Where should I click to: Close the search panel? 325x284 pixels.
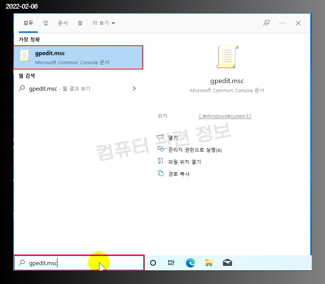coord(298,23)
